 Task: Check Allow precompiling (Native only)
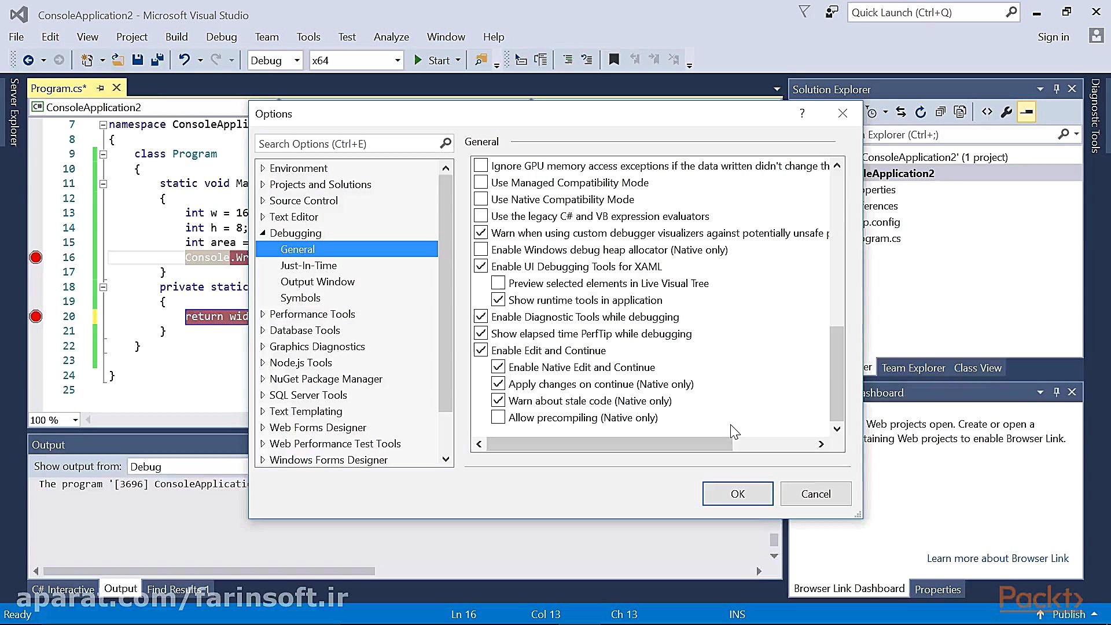pos(498,417)
